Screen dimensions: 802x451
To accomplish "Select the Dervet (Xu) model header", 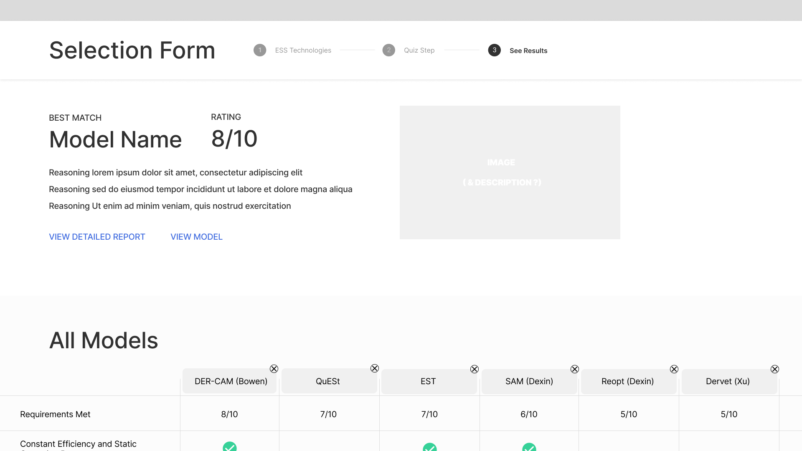I will [728, 381].
